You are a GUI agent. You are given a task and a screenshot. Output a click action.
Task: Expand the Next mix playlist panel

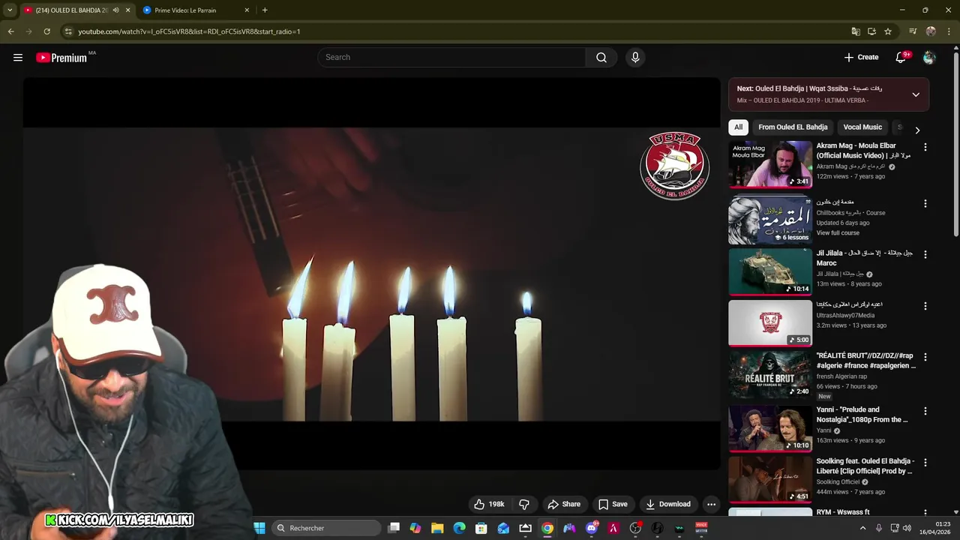[x=916, y=94]
